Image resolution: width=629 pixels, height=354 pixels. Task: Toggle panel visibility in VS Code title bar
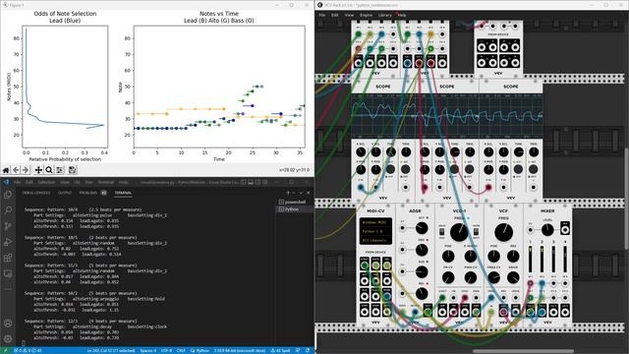pos(251,182)
